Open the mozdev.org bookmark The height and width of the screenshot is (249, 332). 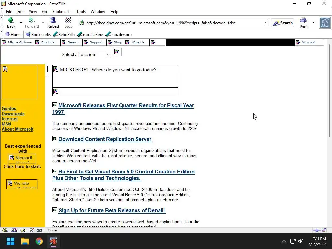(119, 34)
